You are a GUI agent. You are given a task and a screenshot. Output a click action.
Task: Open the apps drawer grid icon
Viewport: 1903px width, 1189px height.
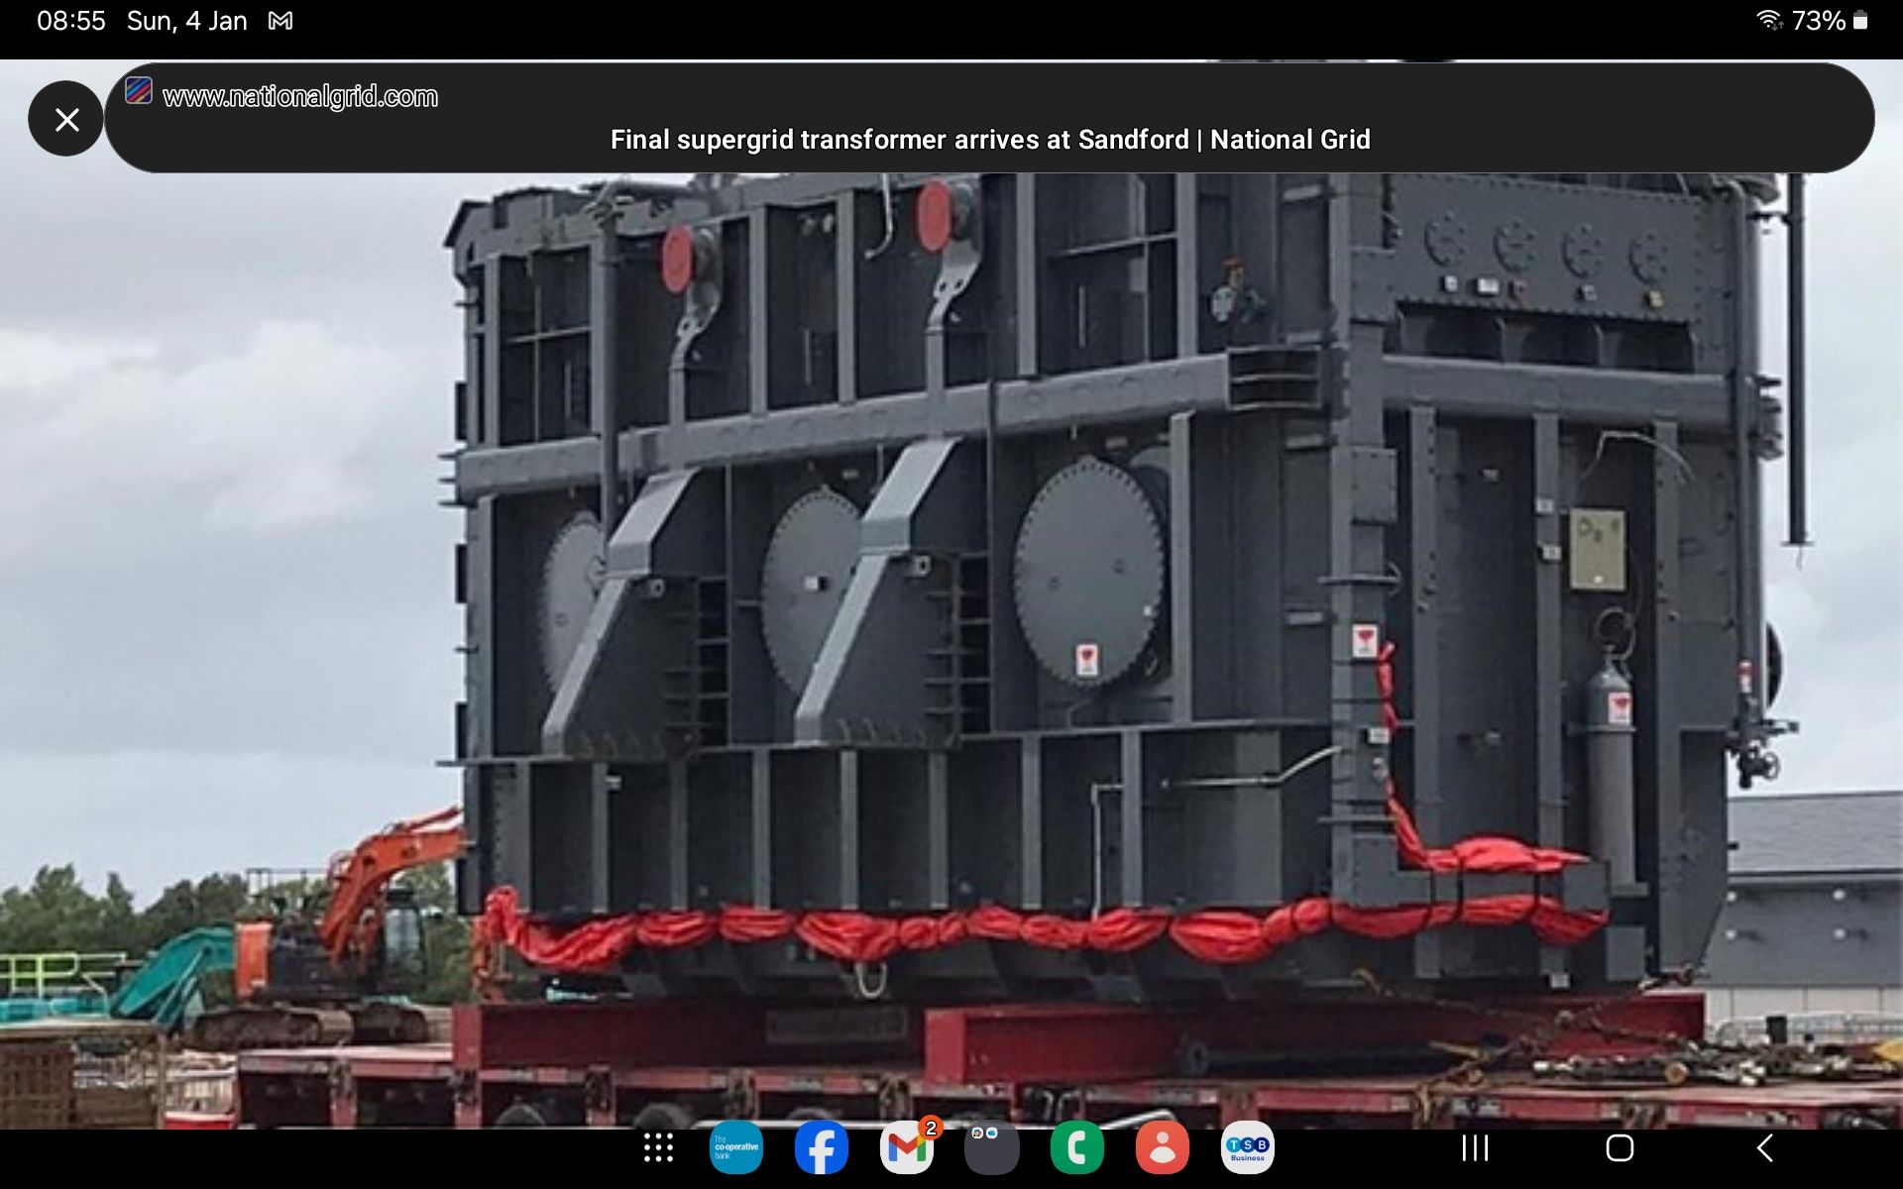(658, 1148)
